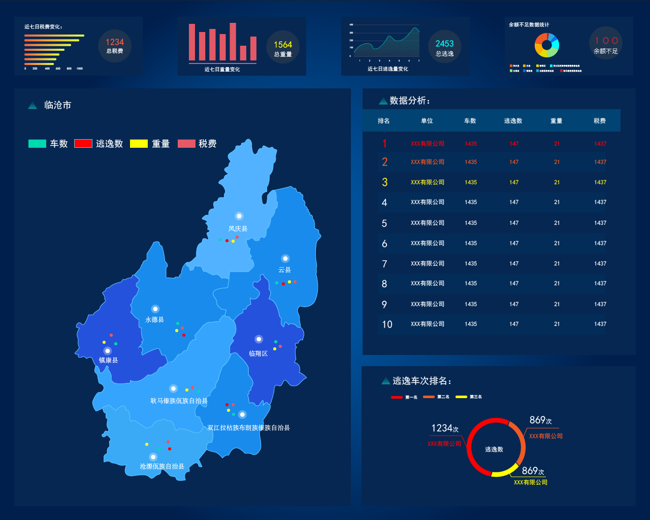Click the triangle beside 逃逸车次排名

point(386,381)
